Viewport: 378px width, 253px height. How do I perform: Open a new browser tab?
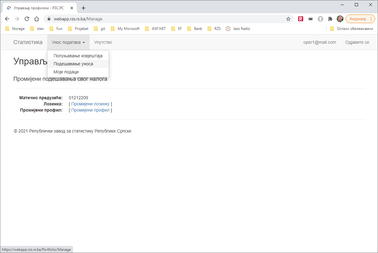(x=83, y=8)
